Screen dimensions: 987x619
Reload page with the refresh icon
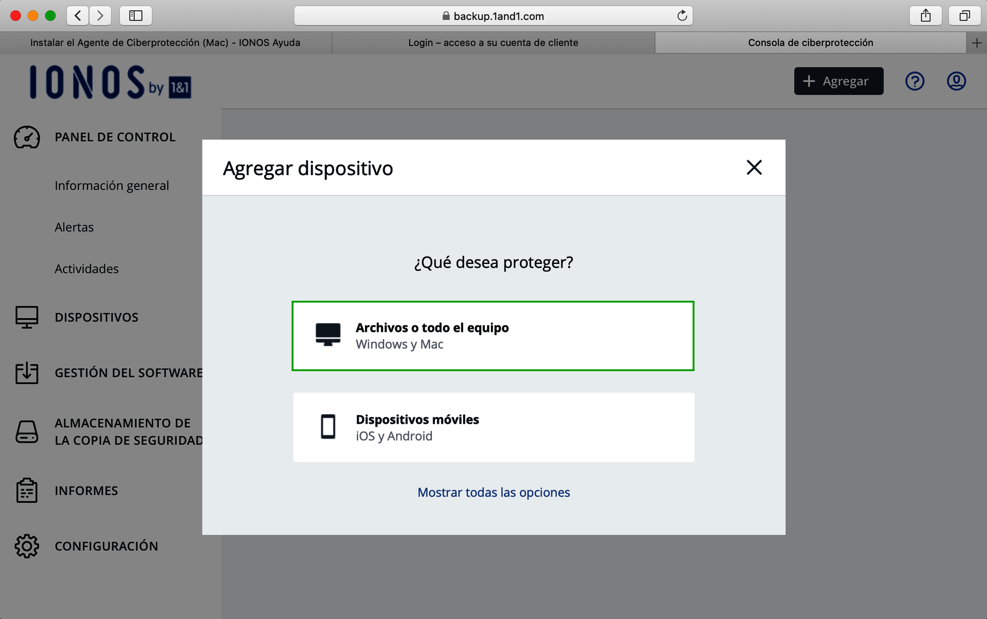pyautogui.click(x=682, y=16)
